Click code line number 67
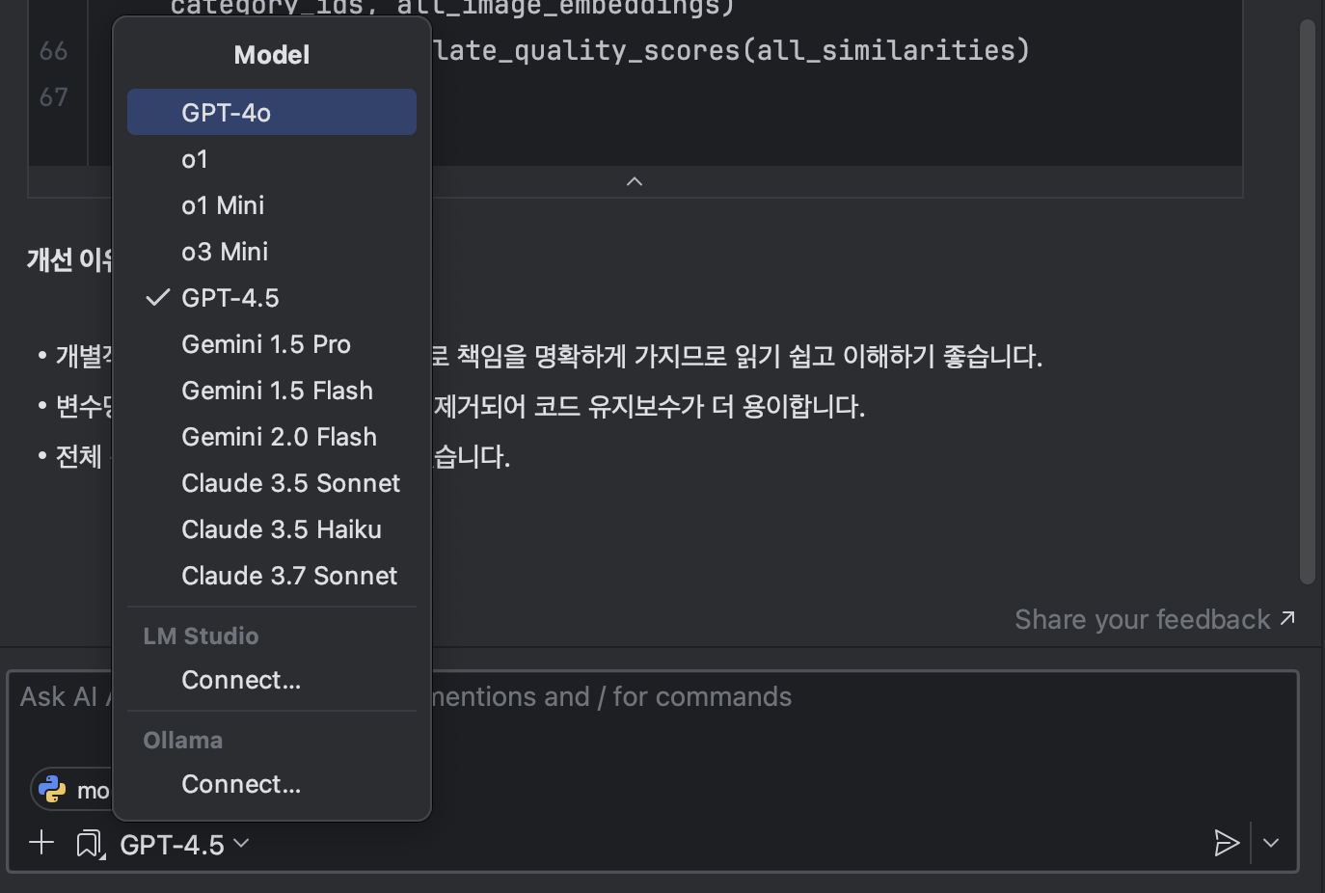The width and height of the screenshot is (1325, 893). click(54, 96)
